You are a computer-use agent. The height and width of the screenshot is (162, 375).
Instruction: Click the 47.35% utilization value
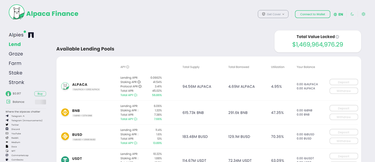tap(277, 113)
